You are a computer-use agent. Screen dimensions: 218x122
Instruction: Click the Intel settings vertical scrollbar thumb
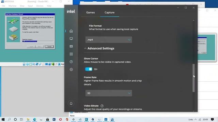click(193, 78)
